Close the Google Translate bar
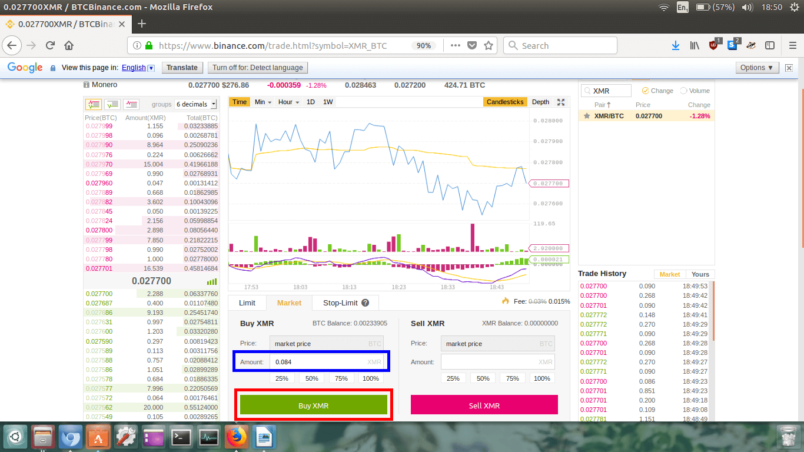Screen dimensions: 804x452 789,68
